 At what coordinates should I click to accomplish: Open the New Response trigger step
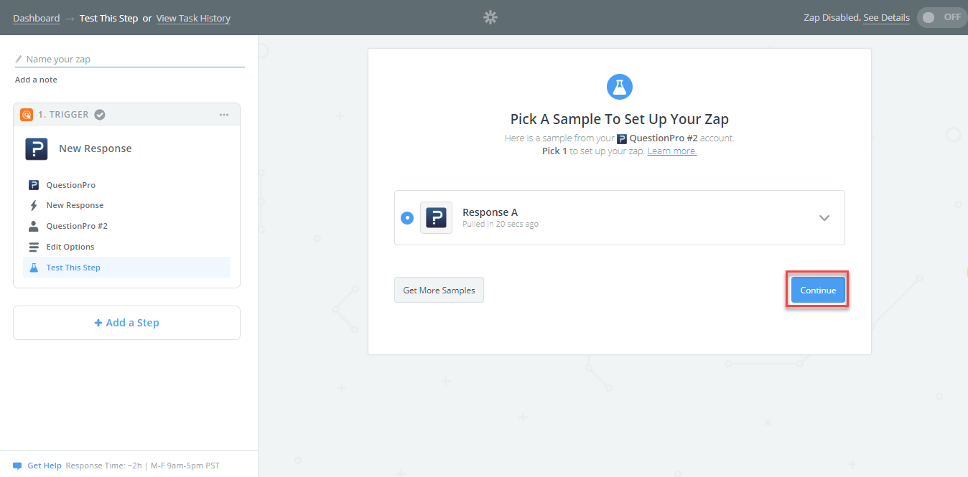point(75,205)
